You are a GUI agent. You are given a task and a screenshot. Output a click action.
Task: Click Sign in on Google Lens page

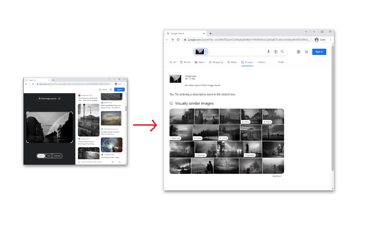click(x=119, y=89)
